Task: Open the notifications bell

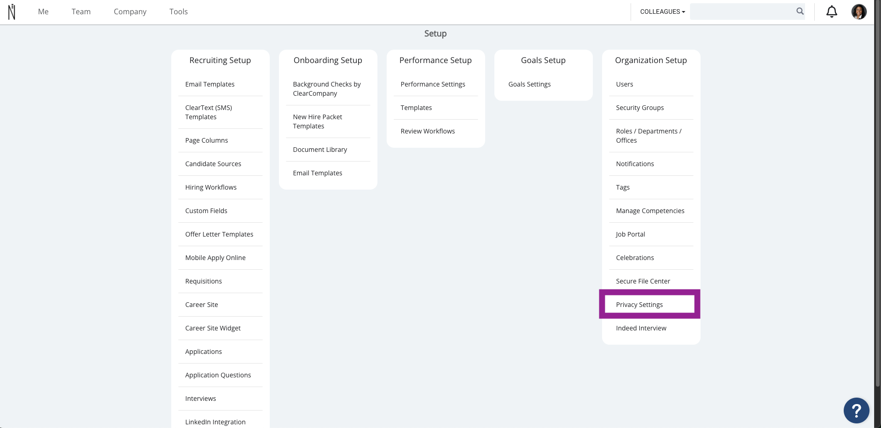Action: pos(831,12)
